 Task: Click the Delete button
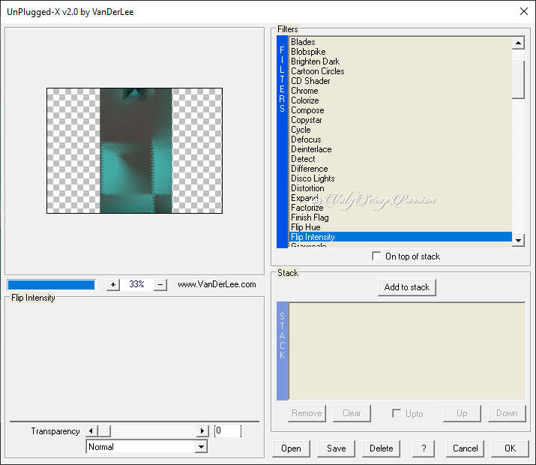[x=381, y=448]
